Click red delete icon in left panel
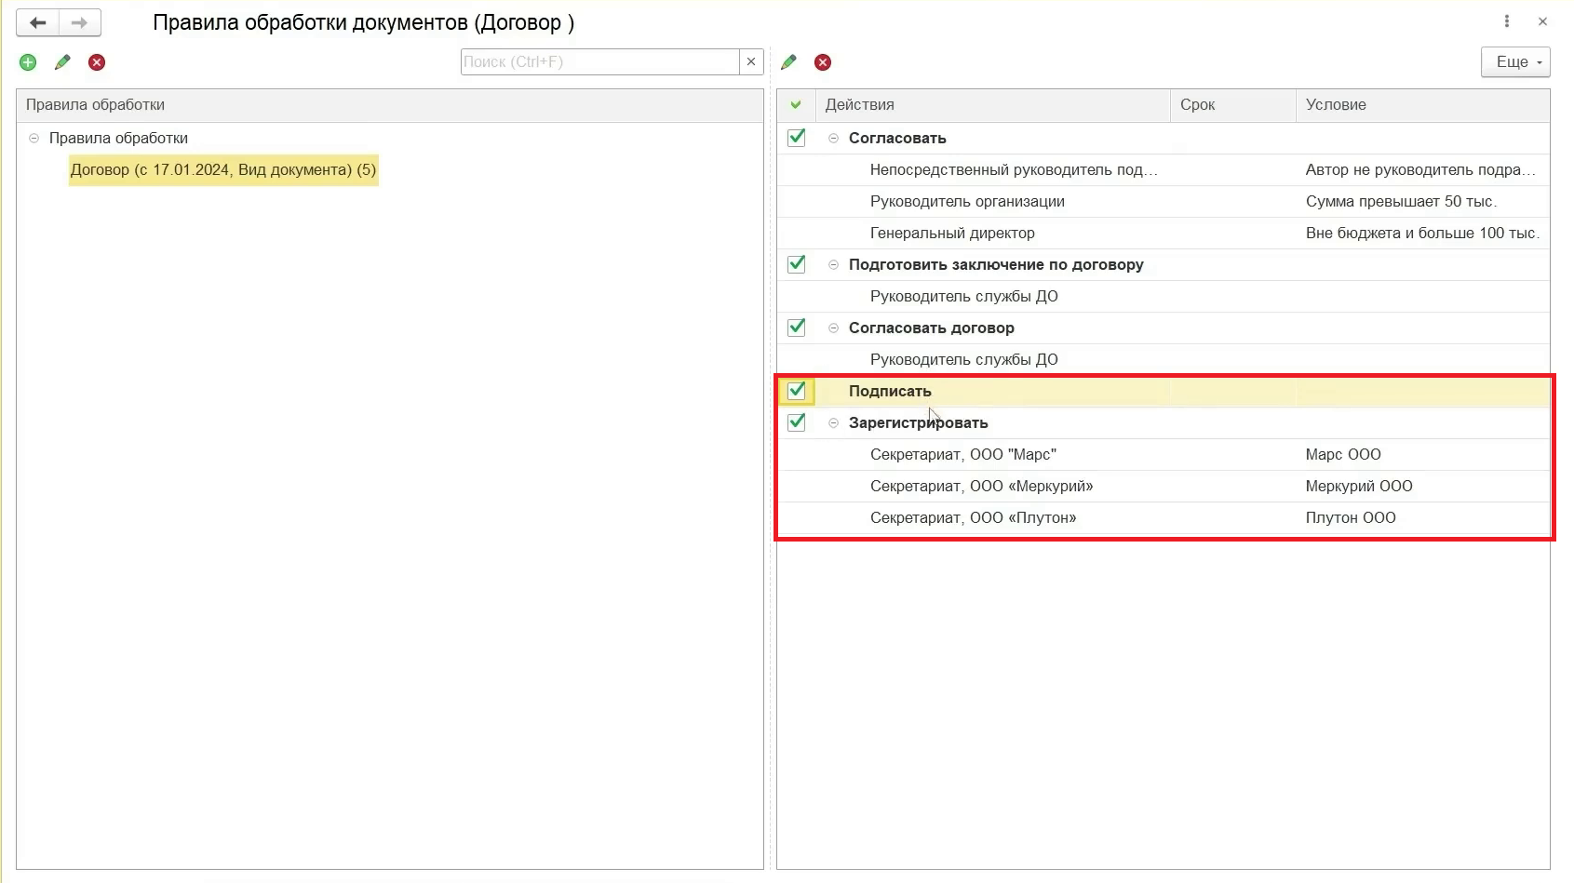This screenshot has height=883, width=1574. (x=97, y=62)
